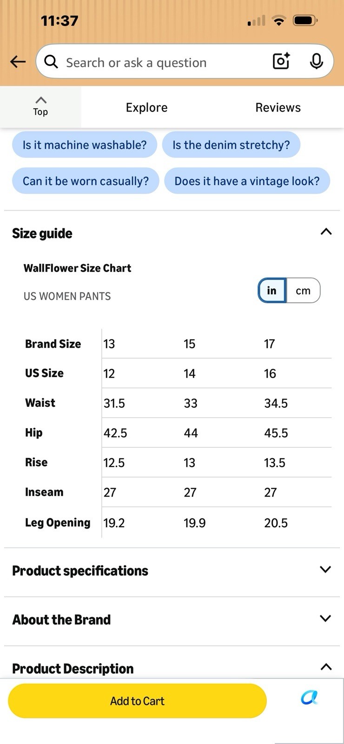Tap the microphone voice search icon
Viewport: 344px width, 744px height.
coord(317,61)
